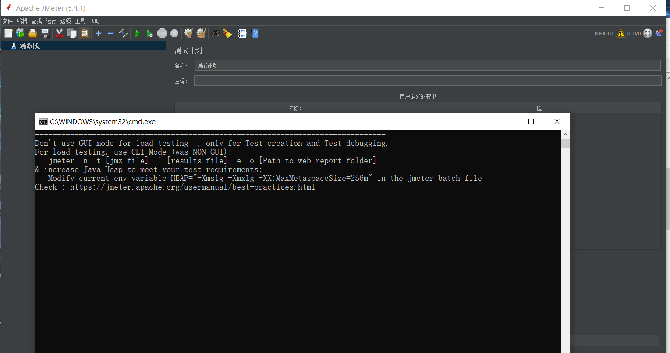Image resolution: width=670 pixels, height=353 pixels.
Task: Click the test plan flask icon in tree
Action: click(x=14, y=46)
